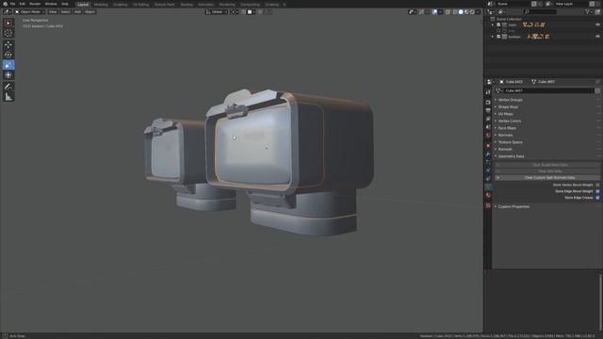
Task: Open the Render properties tab
Action: 488,103
